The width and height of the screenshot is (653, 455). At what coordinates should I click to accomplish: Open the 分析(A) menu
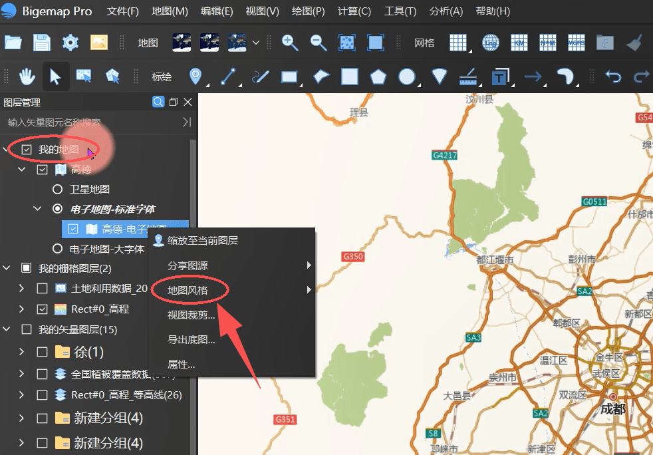coord(446,11)
